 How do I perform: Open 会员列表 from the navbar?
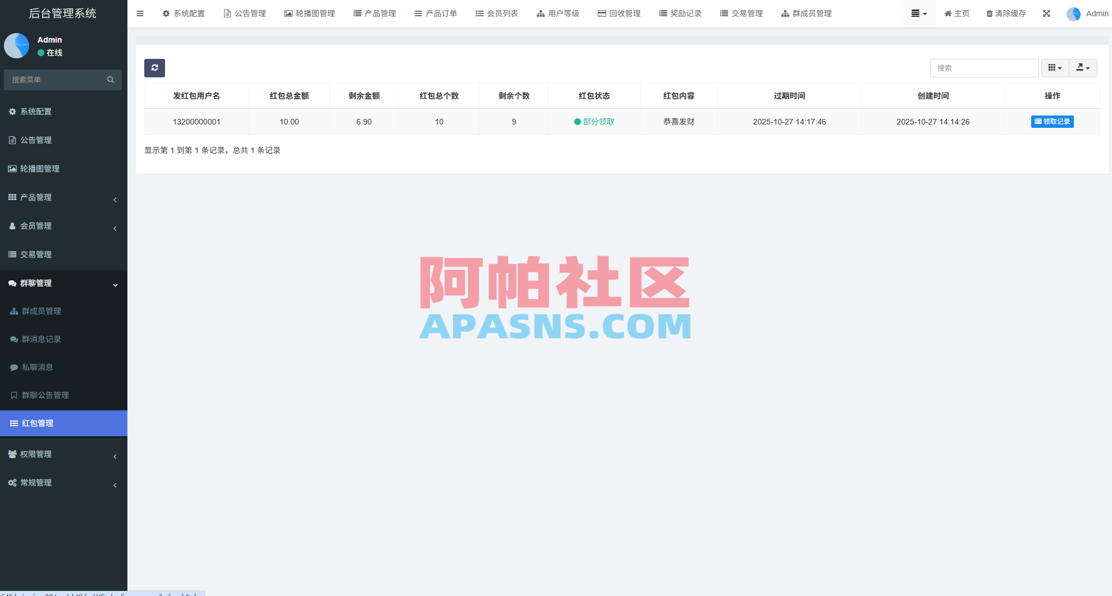tap(497, 13)
